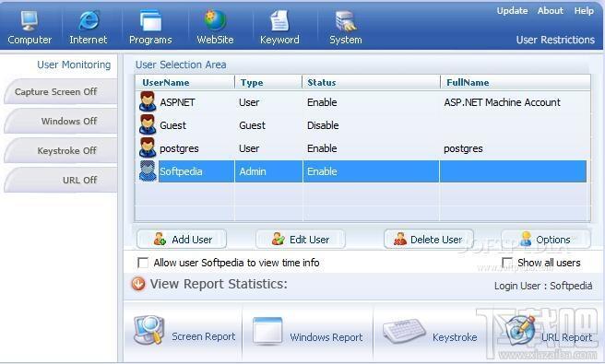
Task: Toggle the Keystroke Off monitoring tab
Action: (x=61, y=151)
